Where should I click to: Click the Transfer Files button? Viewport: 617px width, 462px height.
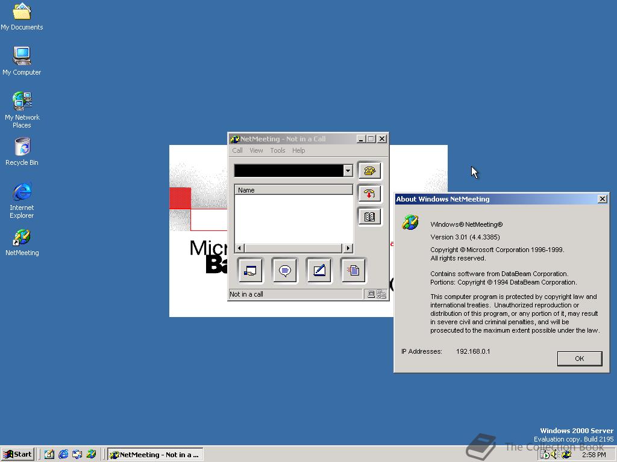point(353,270)
